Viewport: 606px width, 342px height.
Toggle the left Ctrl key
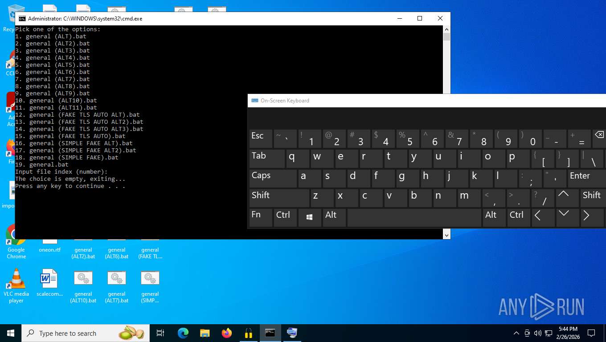coord(285,218)
